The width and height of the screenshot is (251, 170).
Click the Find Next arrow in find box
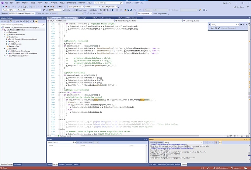pos(241,24)
